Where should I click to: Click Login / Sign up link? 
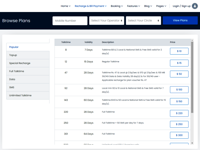pyautogui.click(x=181, y=6)
